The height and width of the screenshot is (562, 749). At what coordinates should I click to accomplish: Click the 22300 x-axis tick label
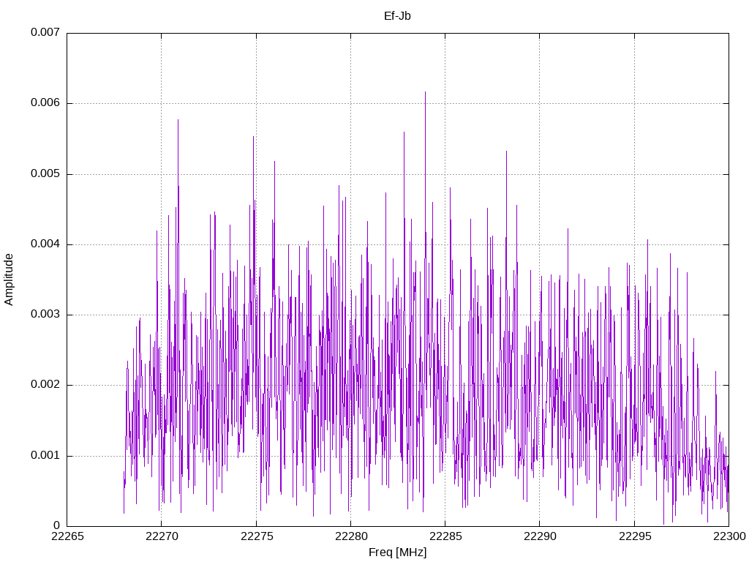729,536
